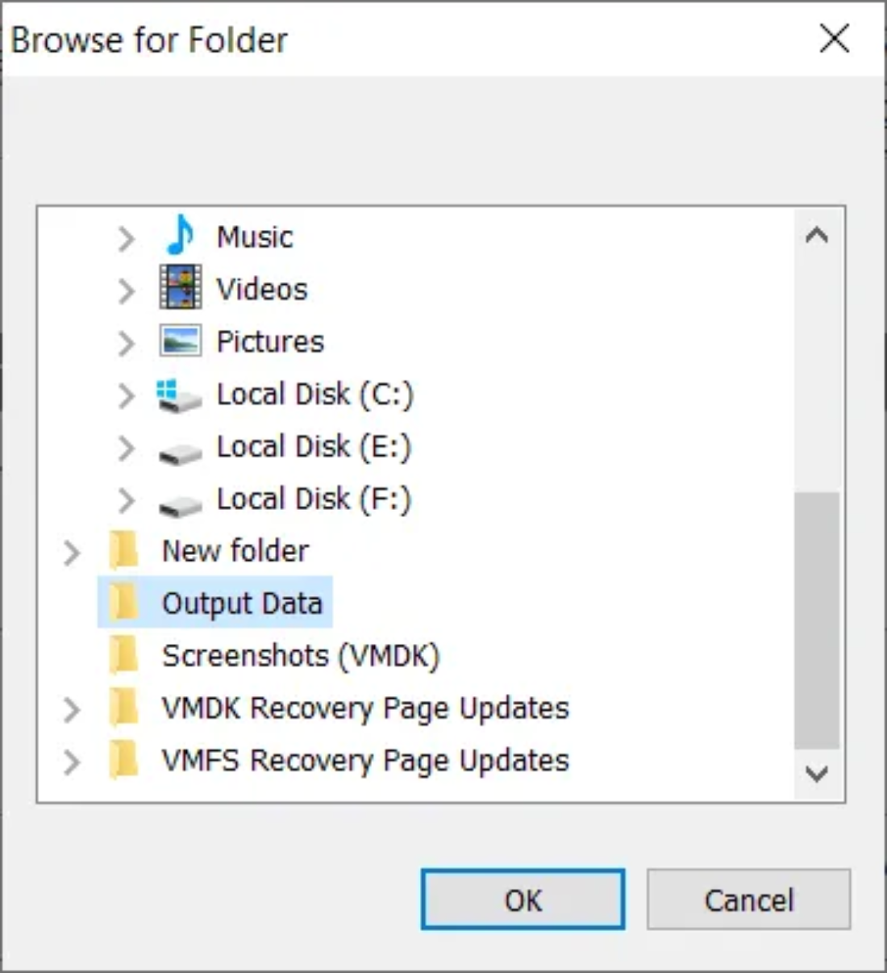Click the Videos filmstrip icon
This screenshot has width=887, height=973.
point(180,289)
